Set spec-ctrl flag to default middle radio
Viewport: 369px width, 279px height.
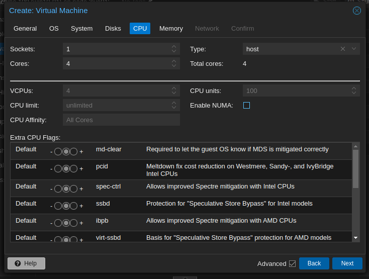pyautogui.click(x=66, y=189)
